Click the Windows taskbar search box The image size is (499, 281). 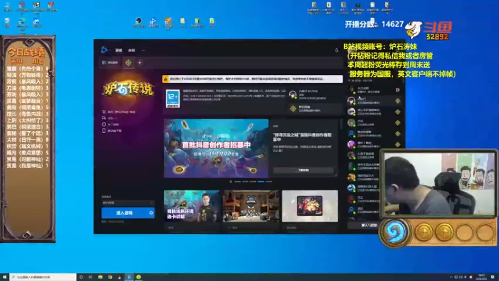point(42,277)
